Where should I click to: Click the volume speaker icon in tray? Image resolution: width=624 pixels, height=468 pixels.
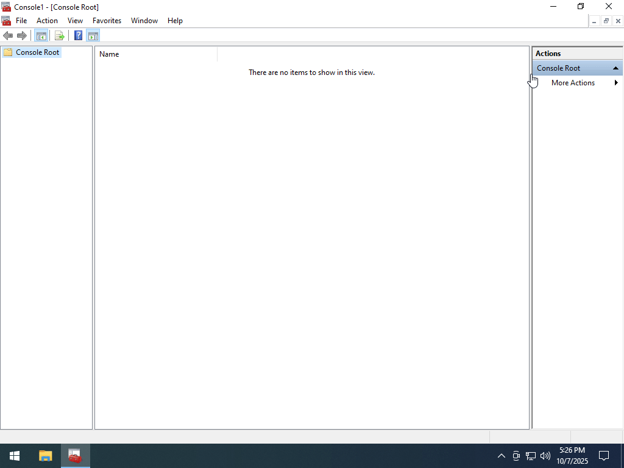coord(545,456)
